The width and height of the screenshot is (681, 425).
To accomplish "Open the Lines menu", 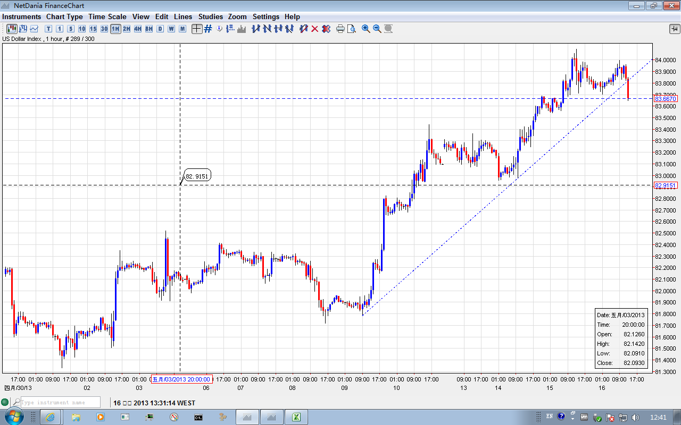I will point(183,16).
